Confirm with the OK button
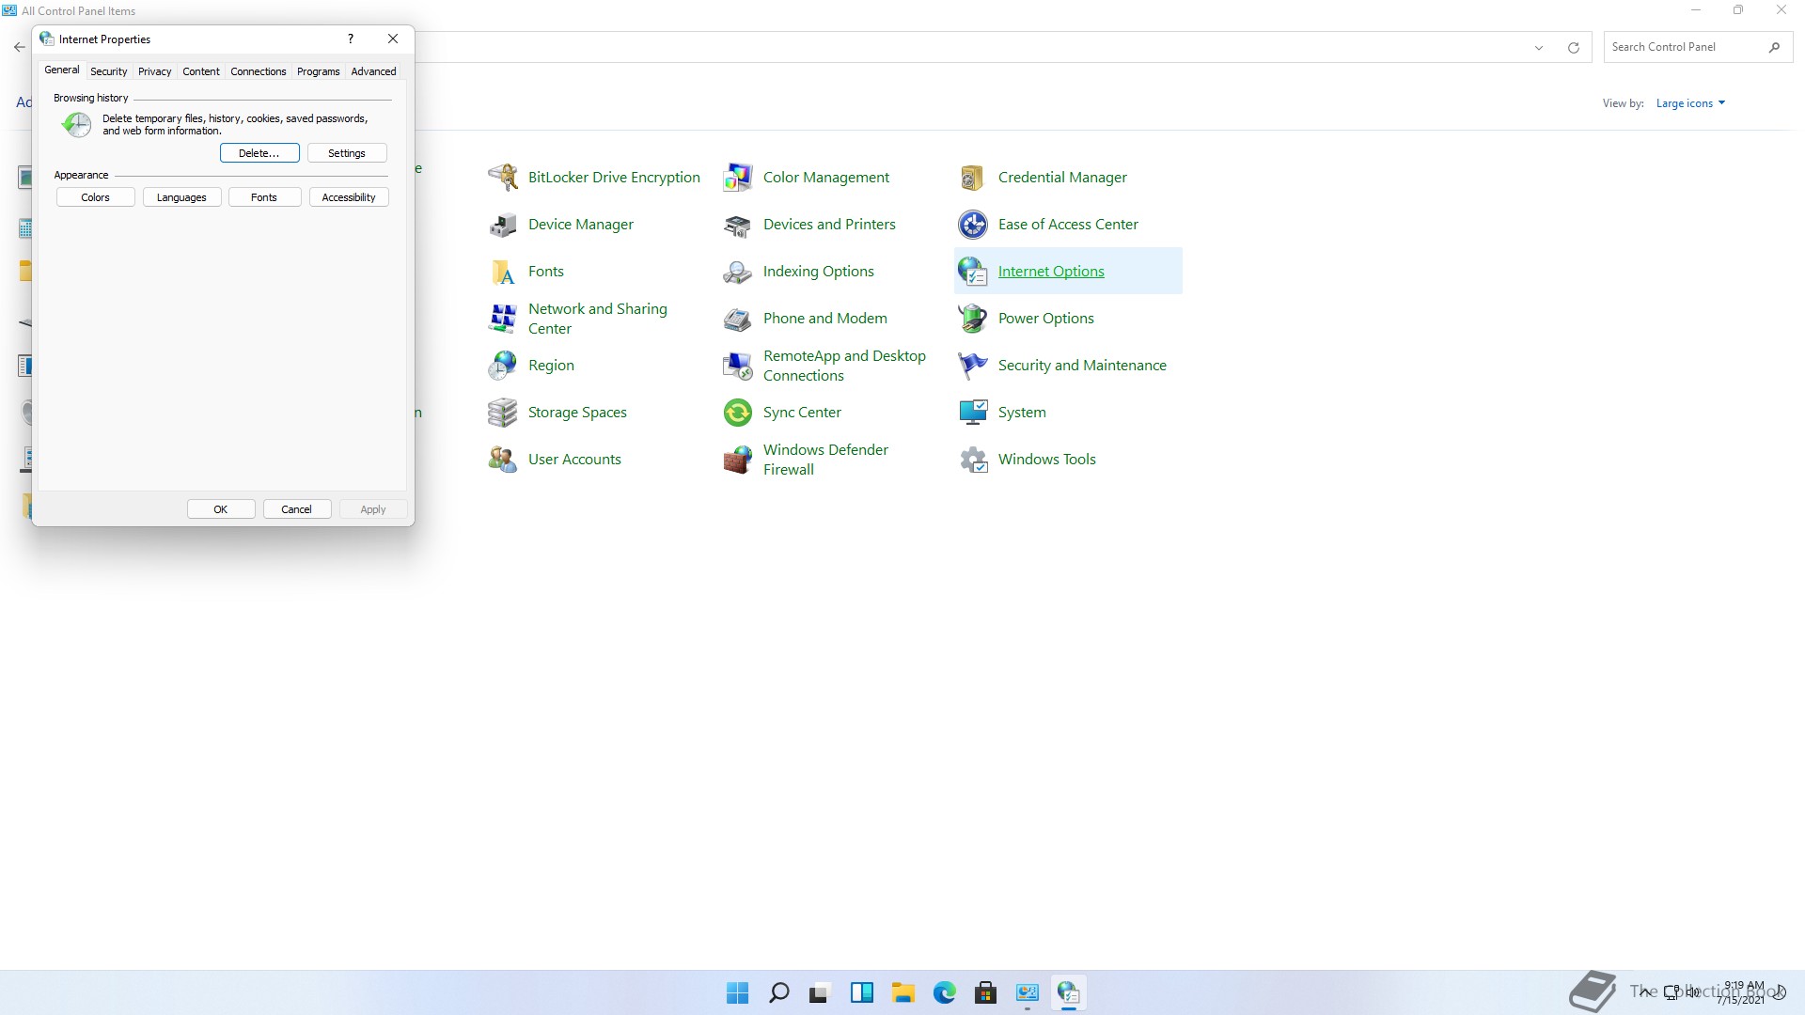Viewport: 1805px width, 1015px height. pyautogui.click(x=221, y=509)
